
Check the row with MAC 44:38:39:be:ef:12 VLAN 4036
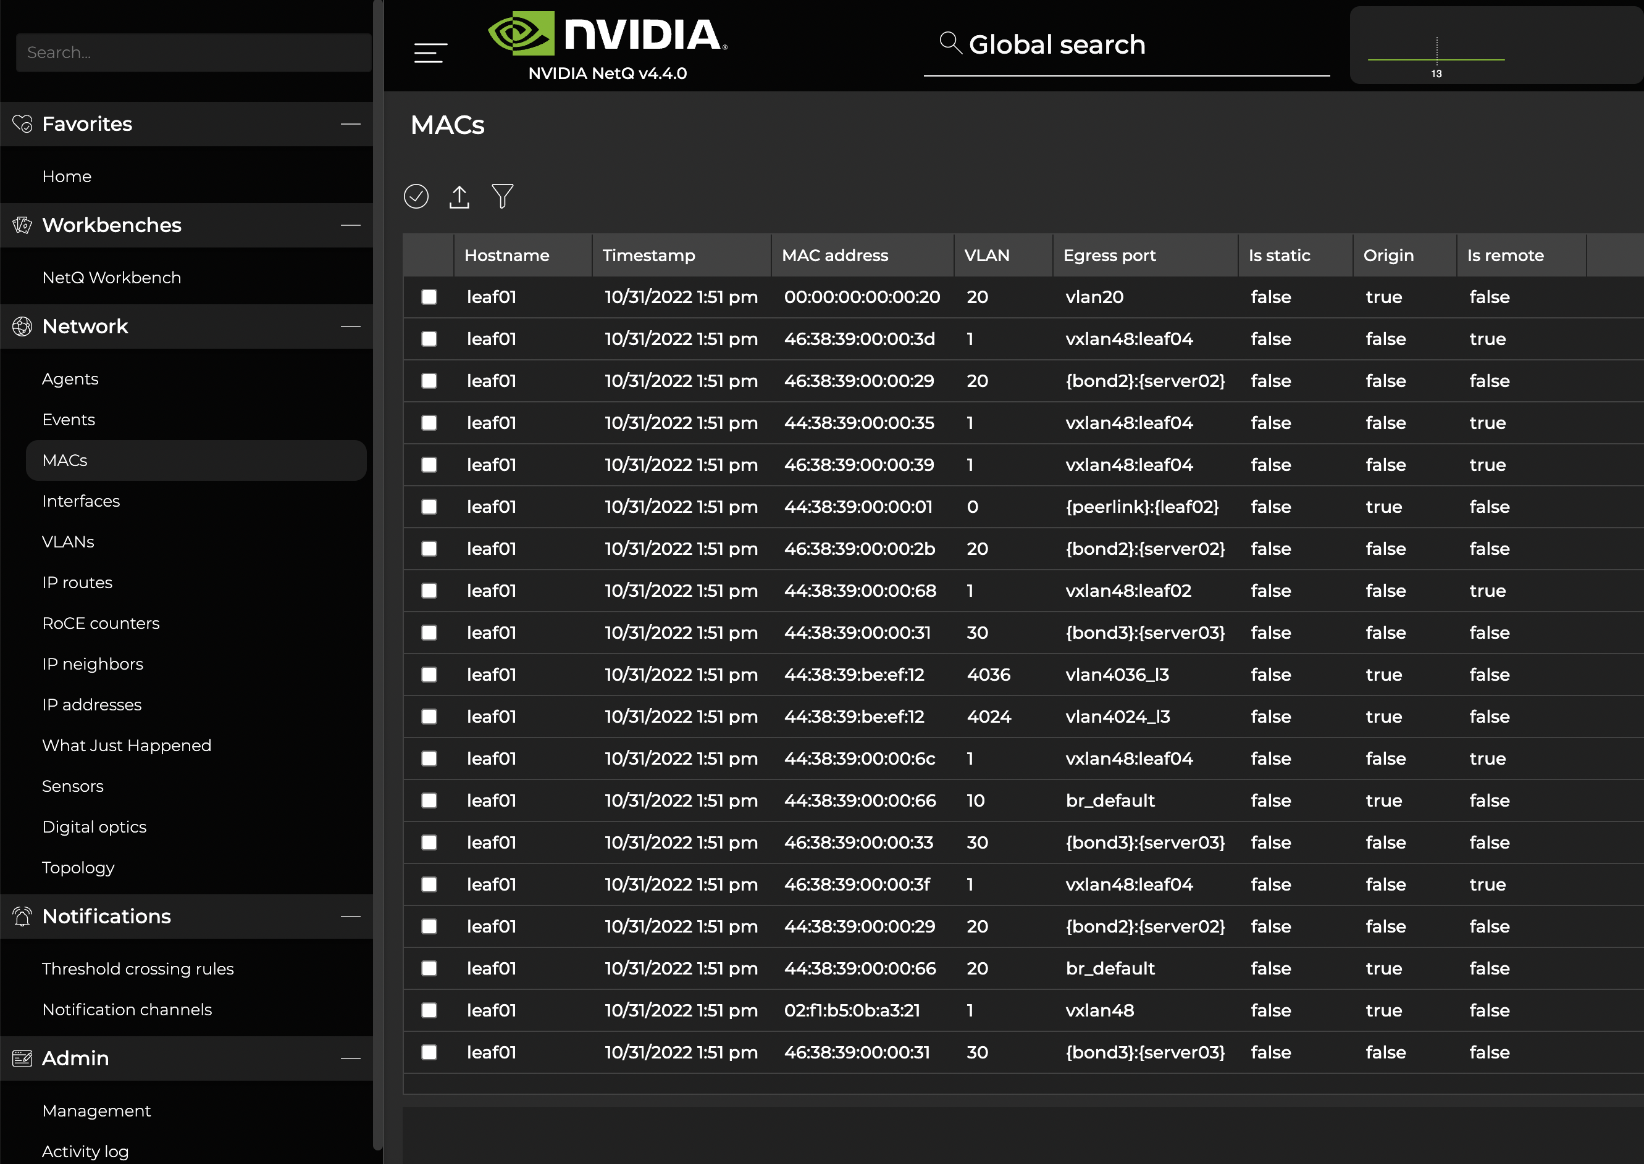429,675
